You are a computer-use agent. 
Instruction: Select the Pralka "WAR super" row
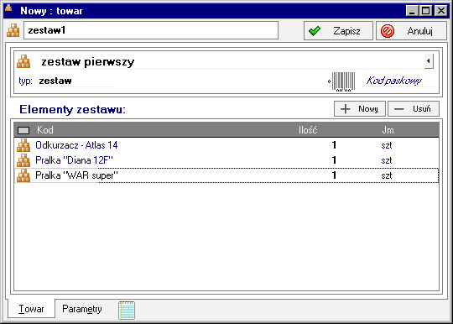pos(226,175)
